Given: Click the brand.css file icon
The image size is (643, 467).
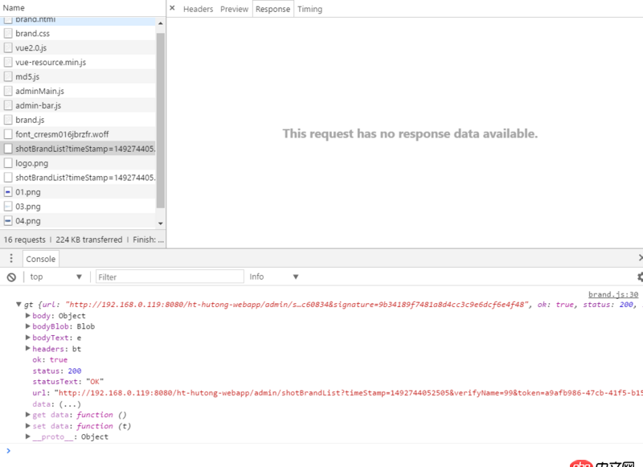Looking at the screenshot, I should [8, 34].
